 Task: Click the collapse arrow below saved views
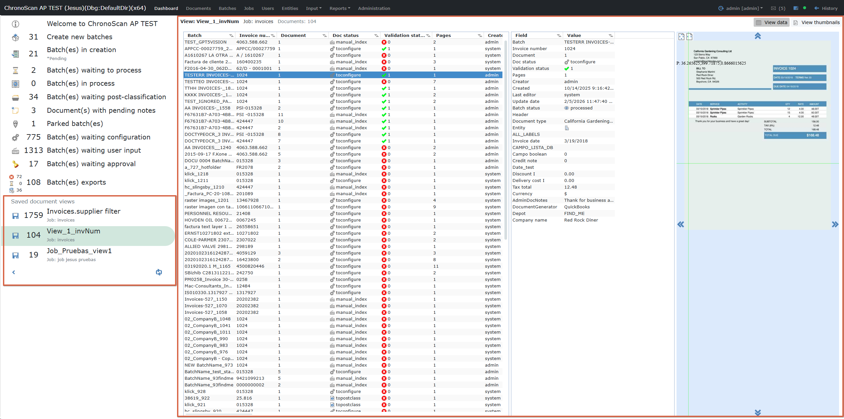[x=14, y=272]
